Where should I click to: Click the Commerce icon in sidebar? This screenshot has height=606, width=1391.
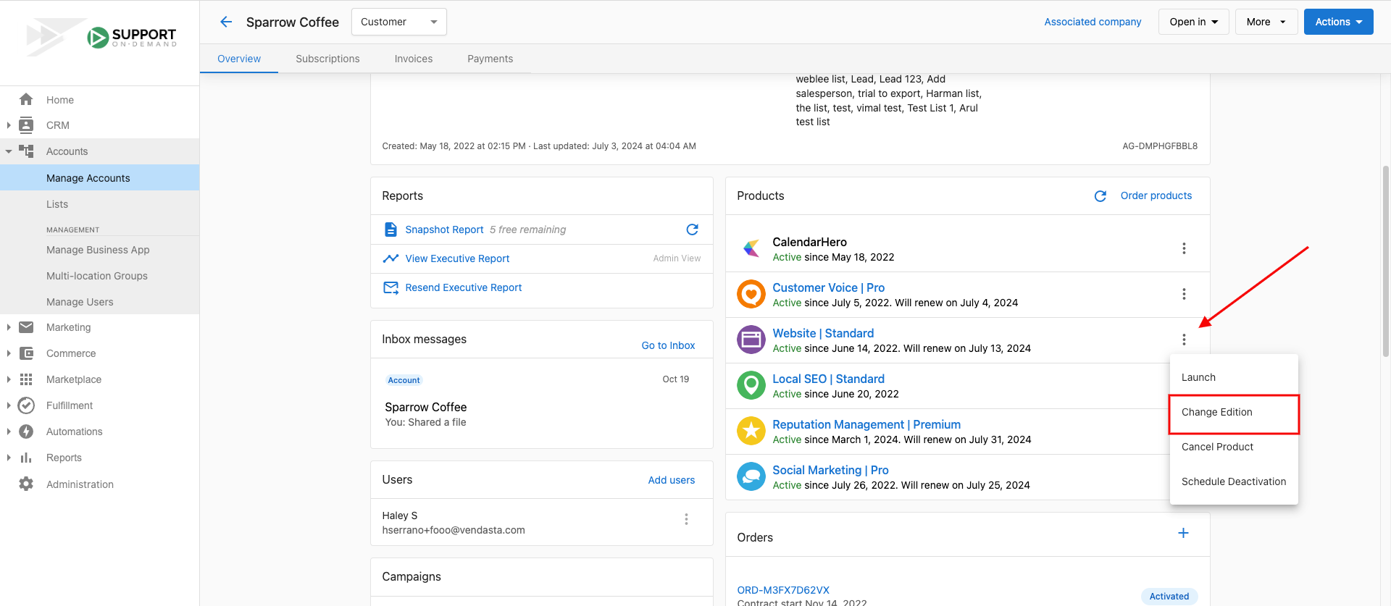(26, 353)
